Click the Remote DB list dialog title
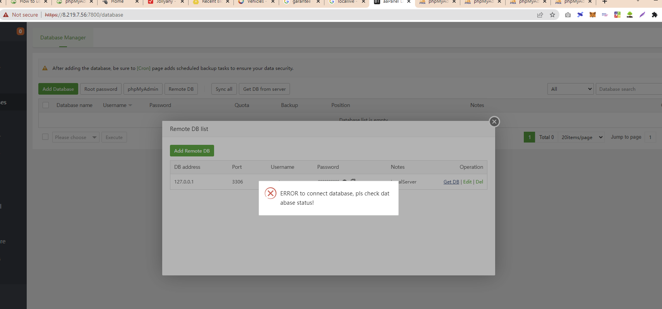 (x=189, y=129)
